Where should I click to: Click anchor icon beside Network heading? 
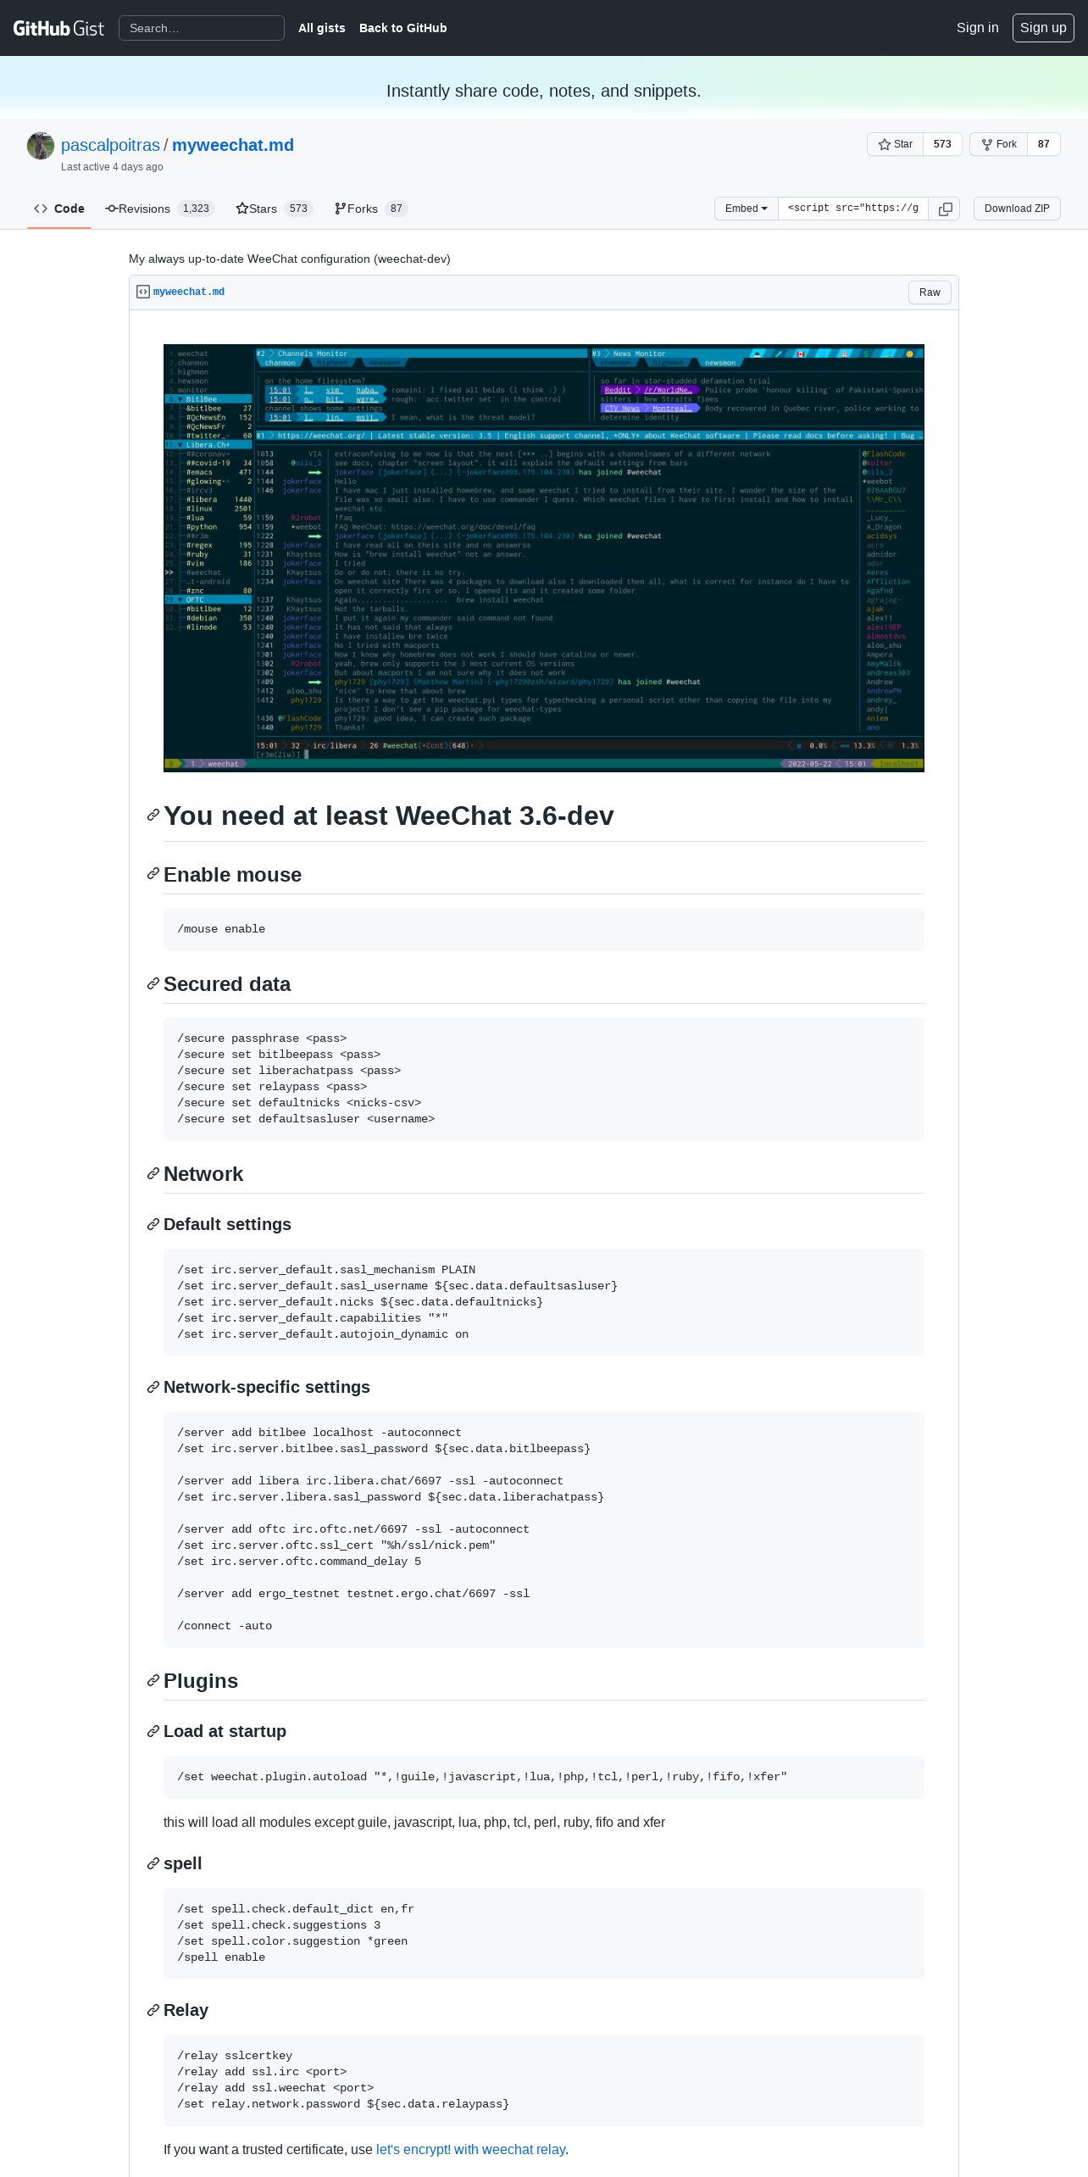(x=153, y=1173)
